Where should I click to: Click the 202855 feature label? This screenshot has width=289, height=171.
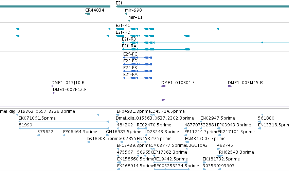[128, 139]
